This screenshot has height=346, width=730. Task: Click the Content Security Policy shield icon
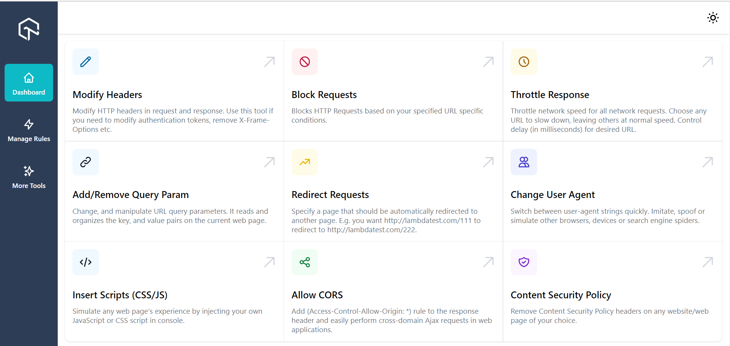pos(524,262)
